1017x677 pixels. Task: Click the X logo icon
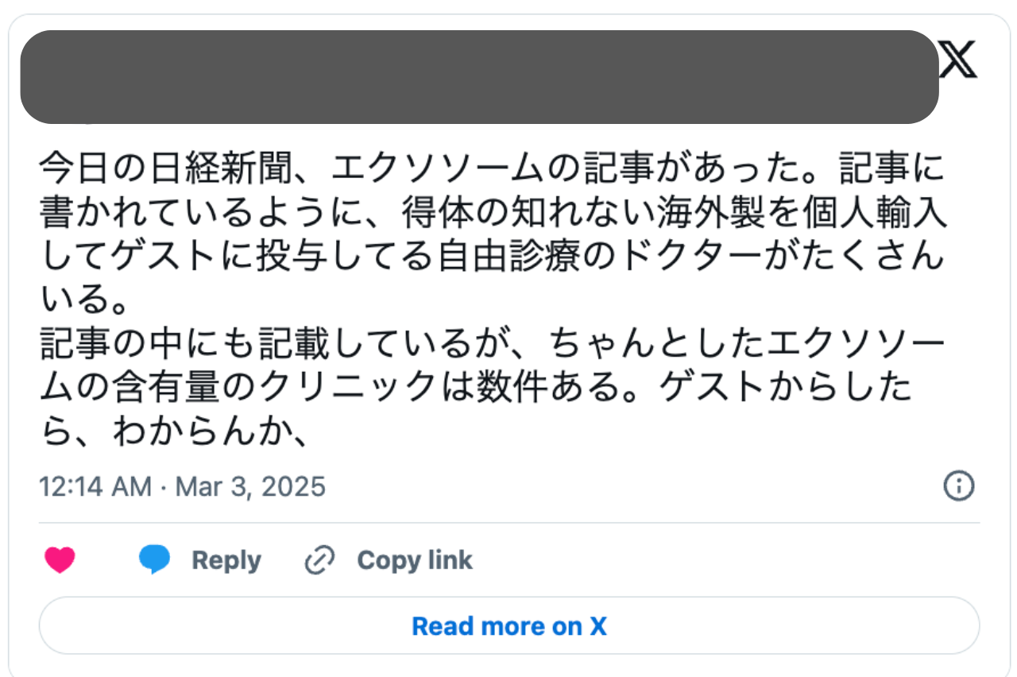(958, 60)
